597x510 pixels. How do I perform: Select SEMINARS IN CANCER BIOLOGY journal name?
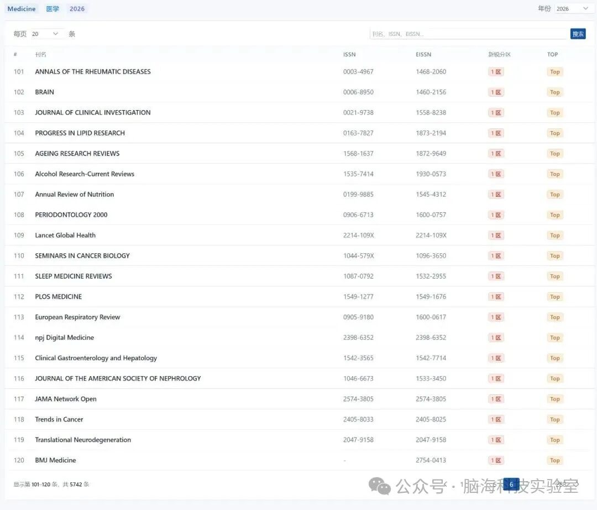82,256
